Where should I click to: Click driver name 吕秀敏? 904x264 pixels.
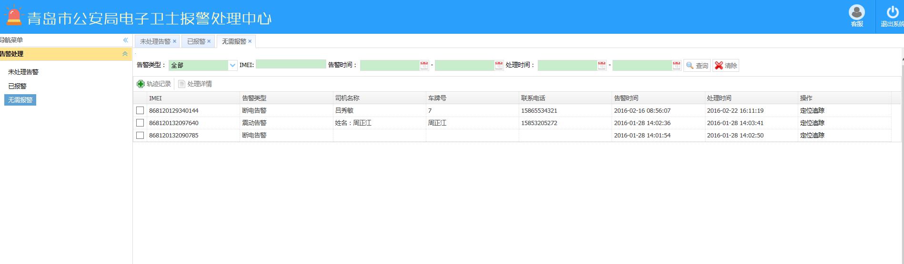coord(344,110)
